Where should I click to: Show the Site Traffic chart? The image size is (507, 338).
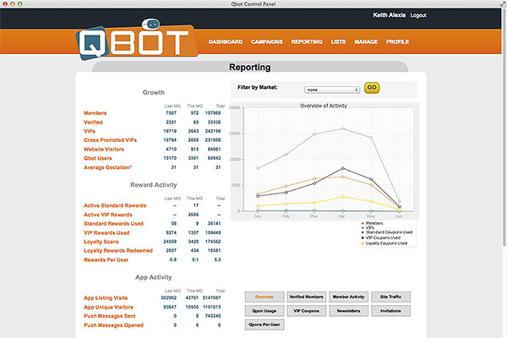(390, 297)
